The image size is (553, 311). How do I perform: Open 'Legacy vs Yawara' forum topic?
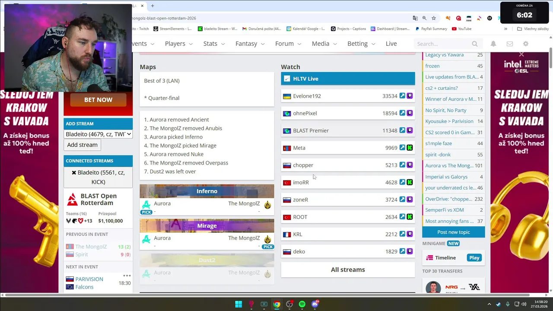click(444, 55)
